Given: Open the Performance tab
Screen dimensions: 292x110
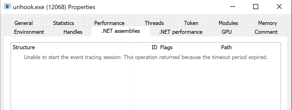Looking at the screenshot, I should 109,23.
